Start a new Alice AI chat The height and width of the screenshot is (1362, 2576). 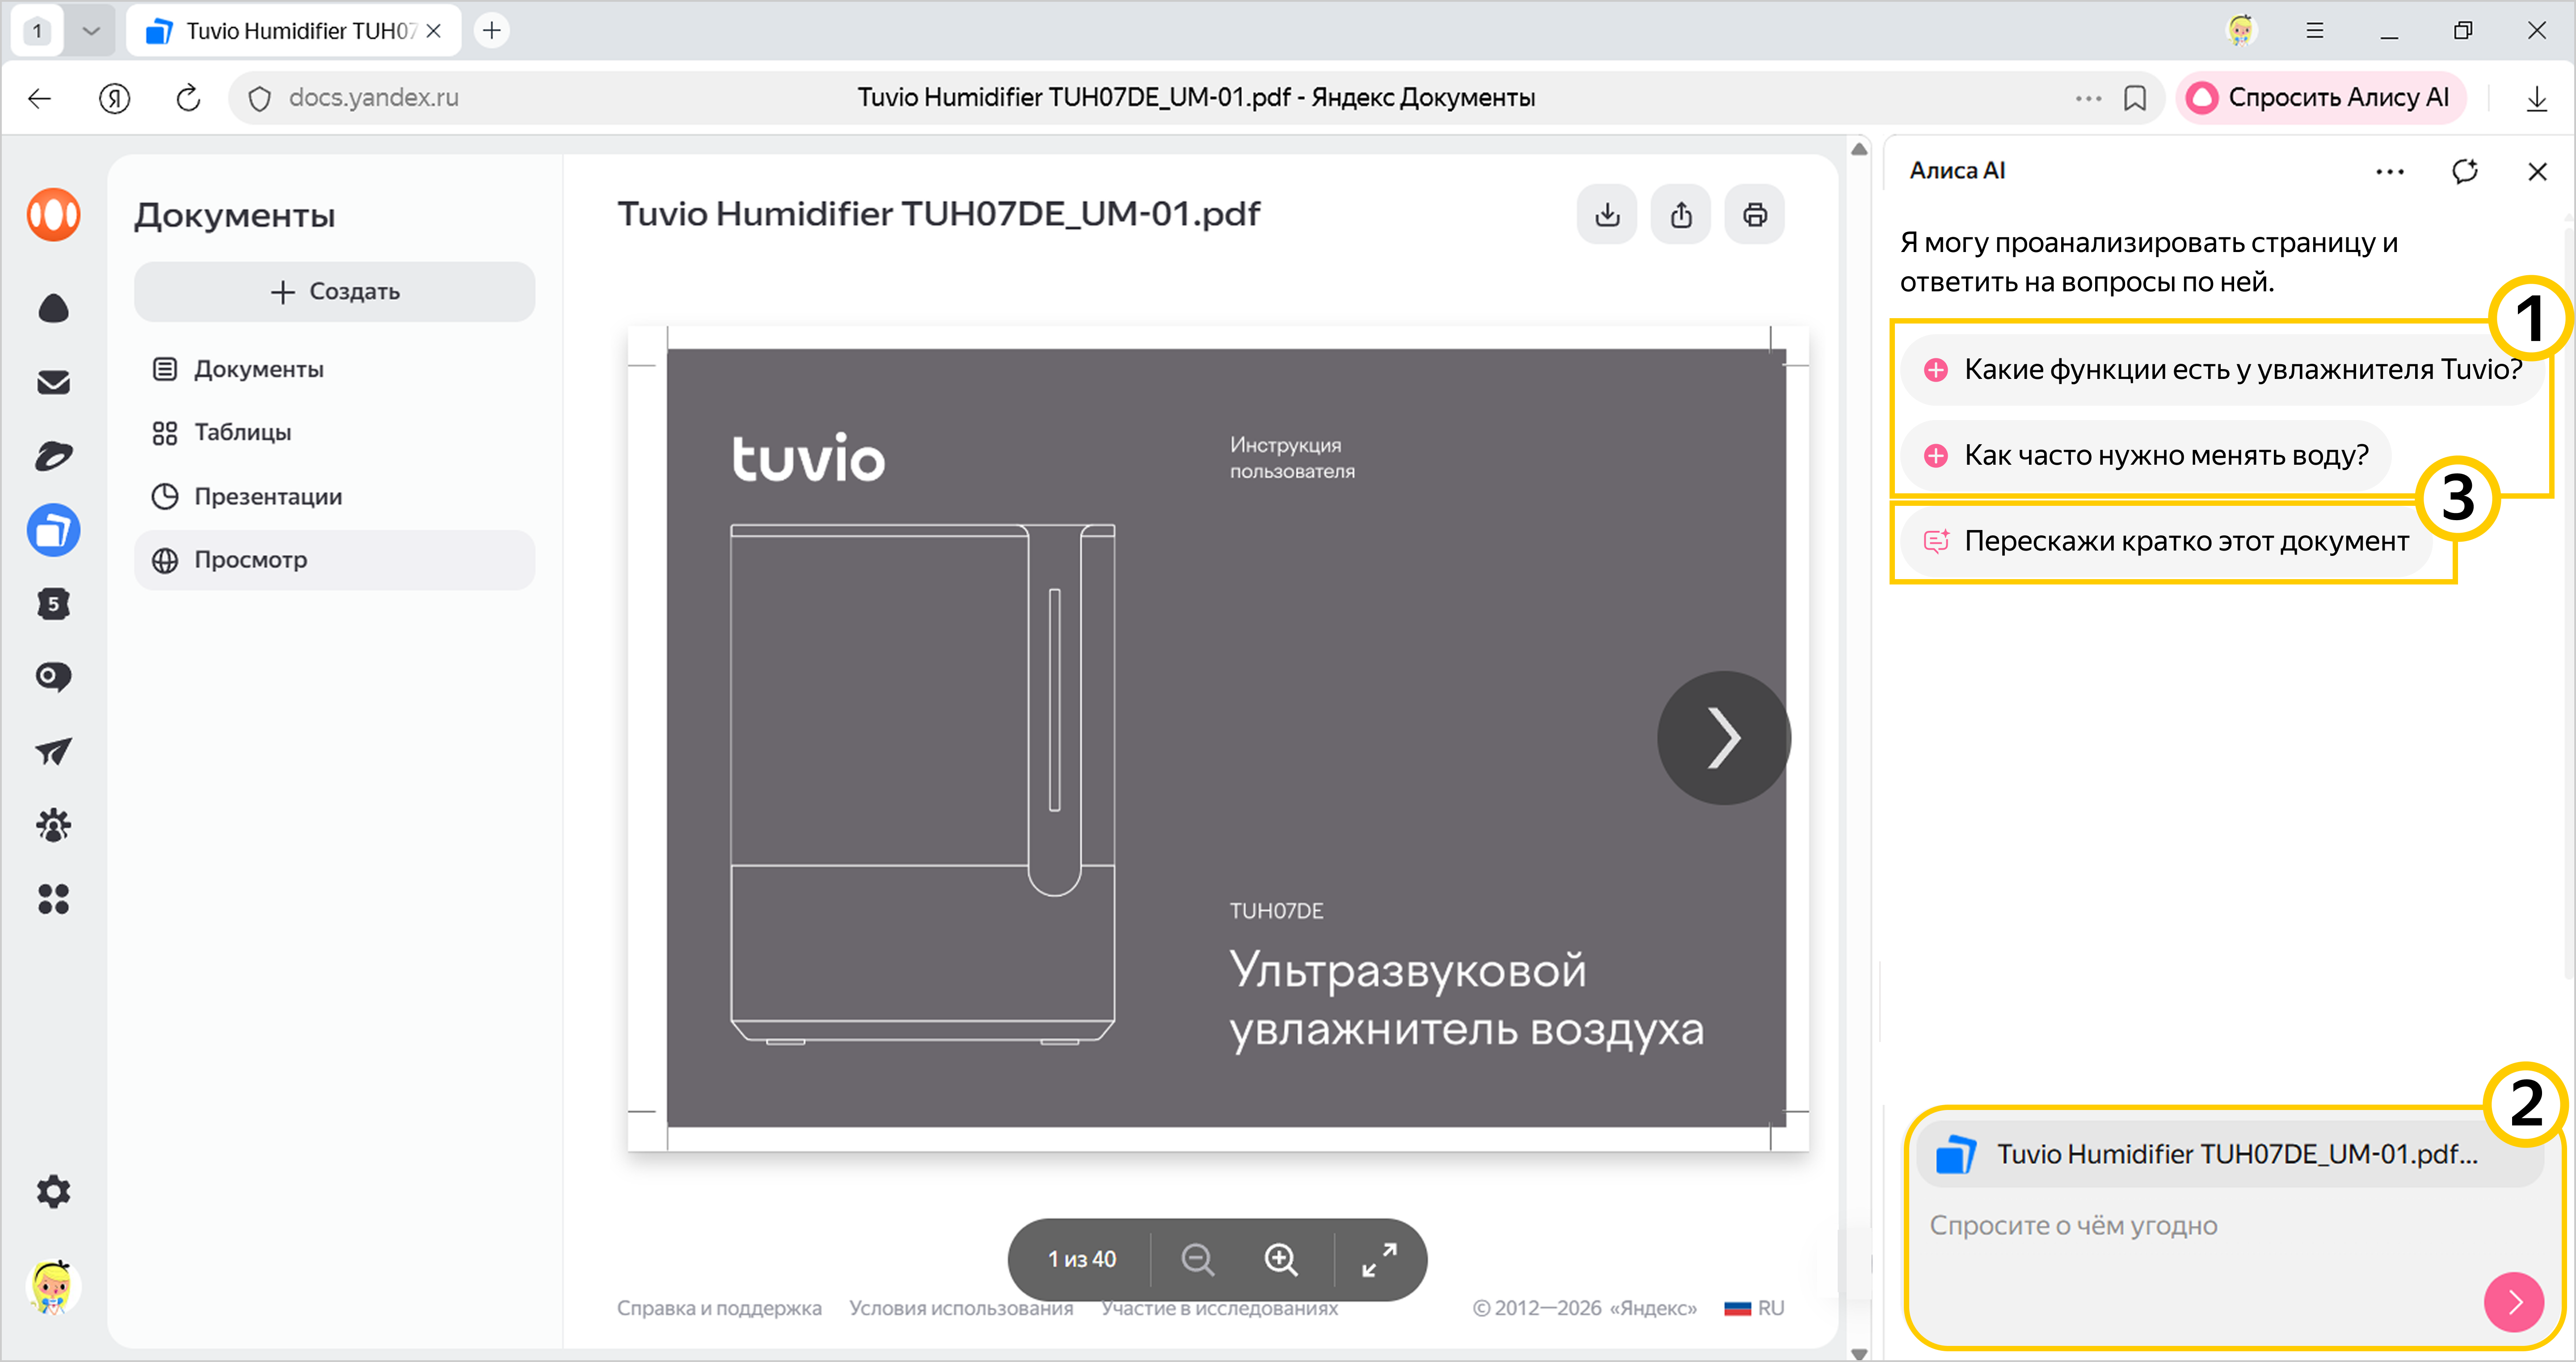(2465, 171)
